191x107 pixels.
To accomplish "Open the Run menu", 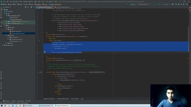I will click(39, 1).
